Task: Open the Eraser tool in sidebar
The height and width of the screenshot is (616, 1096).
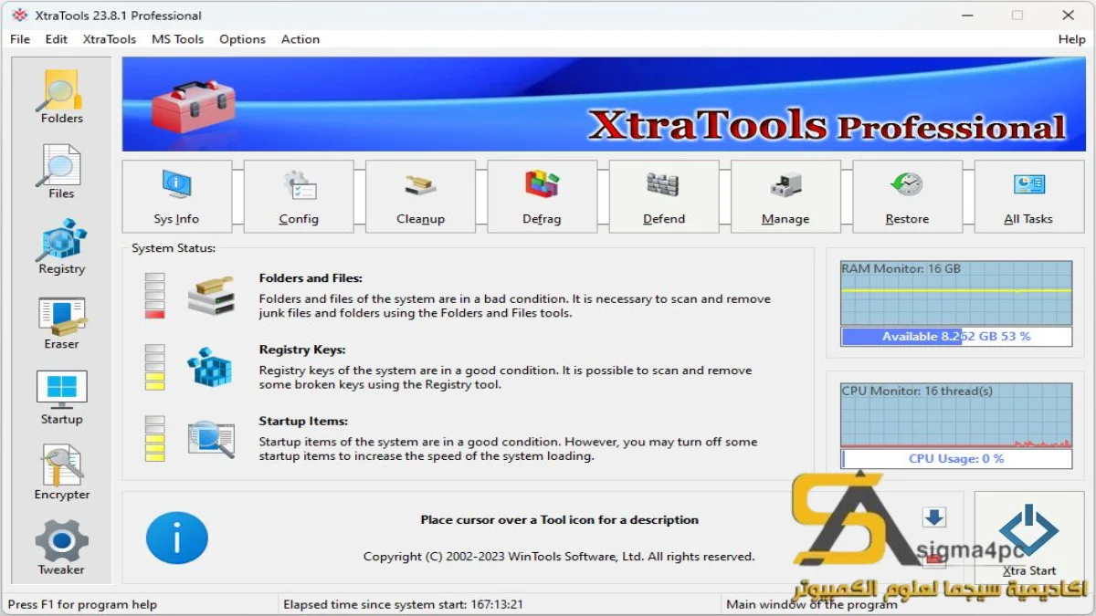Action: [x=61, y=323]
